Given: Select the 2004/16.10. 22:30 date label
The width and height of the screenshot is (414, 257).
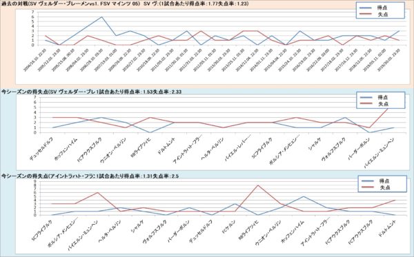Looking at the screenshot, I should 35,59.
